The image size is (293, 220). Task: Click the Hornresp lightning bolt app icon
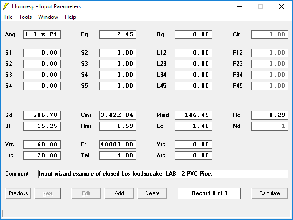tap(6, 6)
